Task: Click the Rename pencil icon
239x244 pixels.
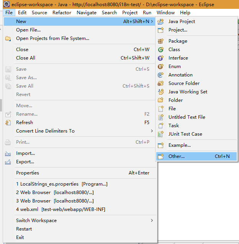Action: coord(8,114)
